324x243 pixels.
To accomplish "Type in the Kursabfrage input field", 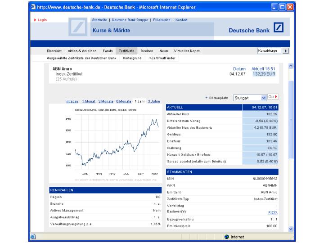I will coord(269,51).
